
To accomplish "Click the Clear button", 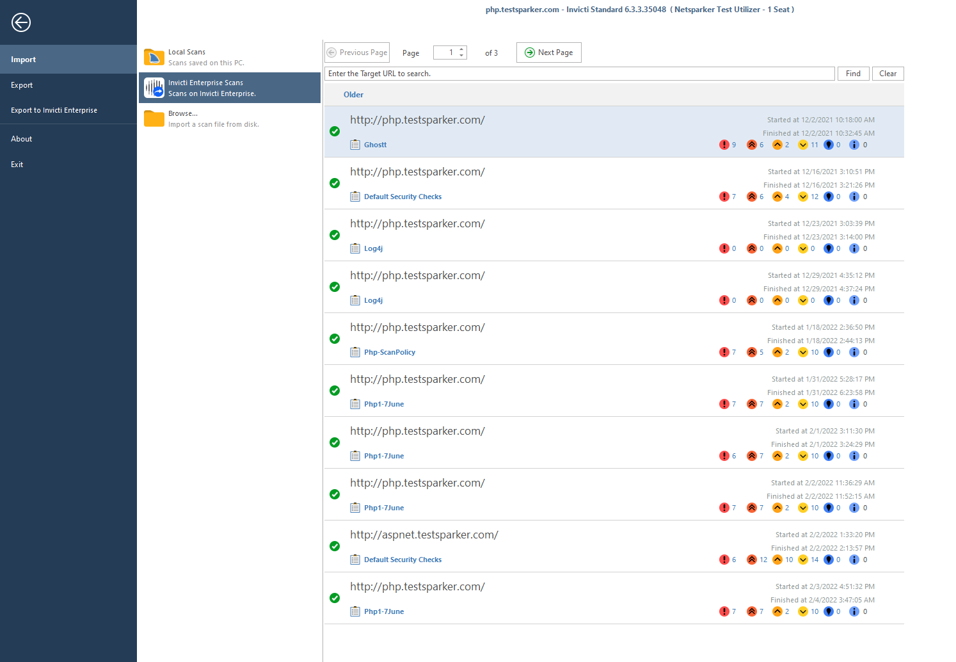I will [x=888, y=74].
